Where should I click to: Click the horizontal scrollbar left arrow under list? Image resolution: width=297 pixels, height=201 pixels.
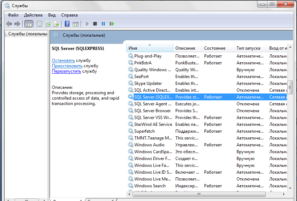coord(129,194)
